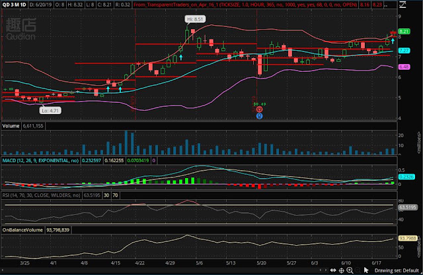Click the zoom-in magnifier icon

[x=350, y=270]
